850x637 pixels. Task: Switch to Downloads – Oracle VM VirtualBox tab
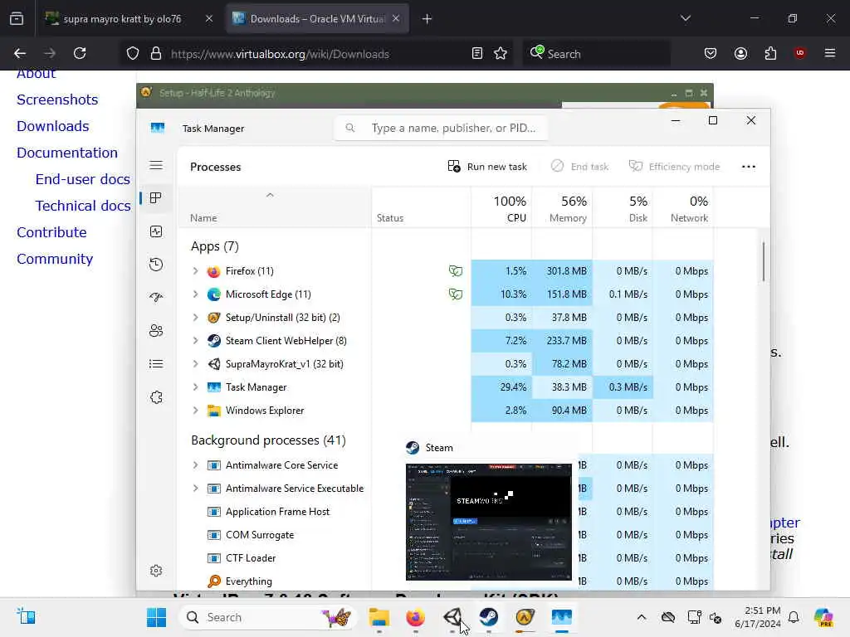tap(309, 19)
